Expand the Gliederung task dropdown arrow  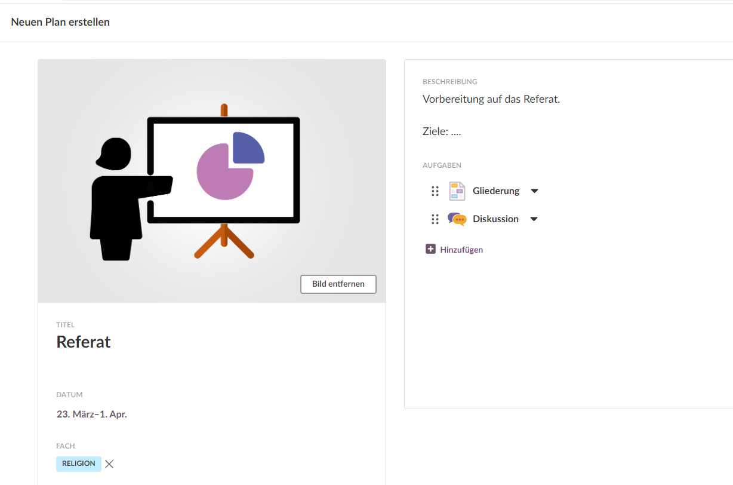[534, 191]
